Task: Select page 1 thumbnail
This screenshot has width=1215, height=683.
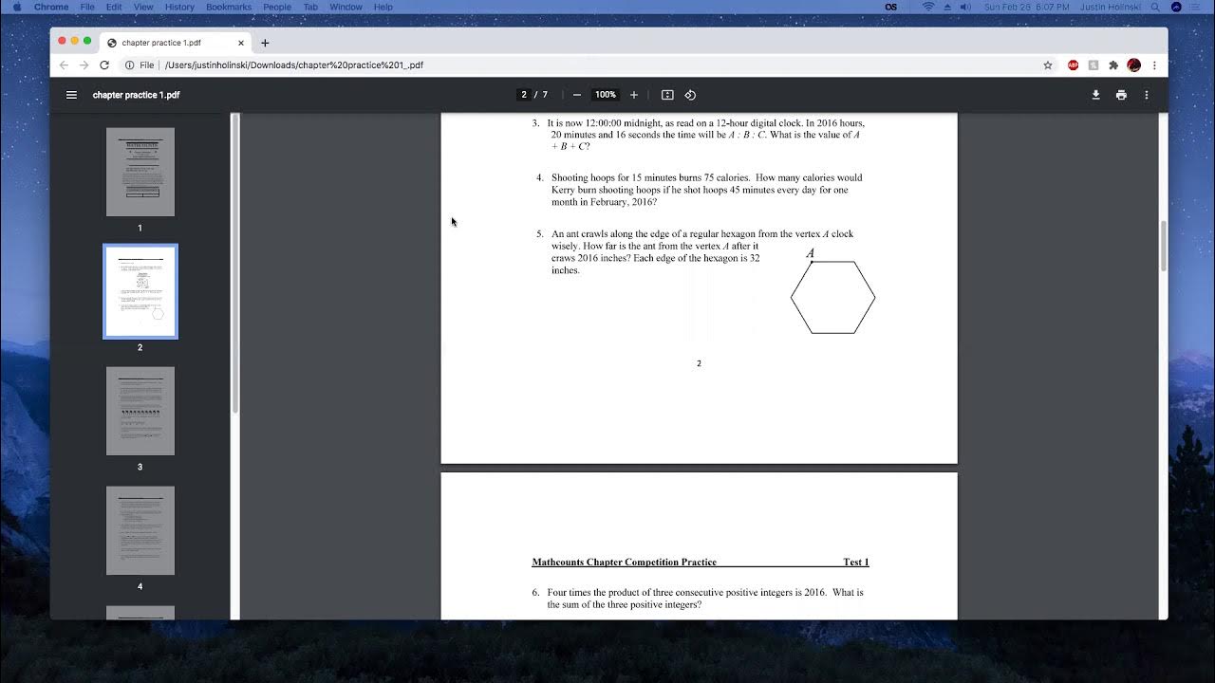Action: 140,172
